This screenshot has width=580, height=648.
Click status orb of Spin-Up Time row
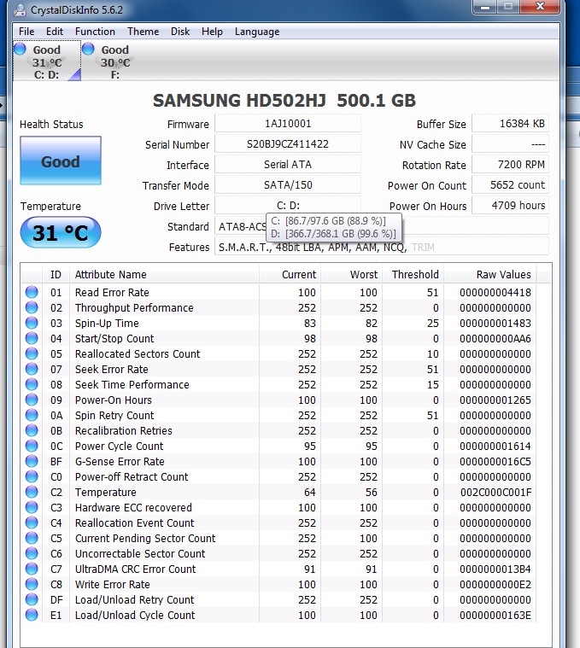32,323
